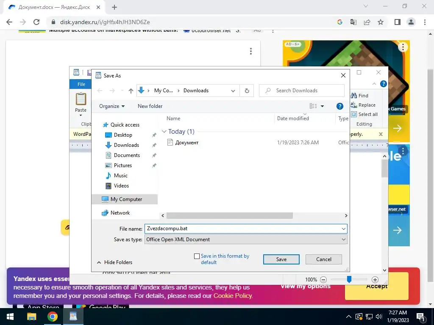Open the Save As dialog help
The image size is (434, 325).
pos(339,106)
